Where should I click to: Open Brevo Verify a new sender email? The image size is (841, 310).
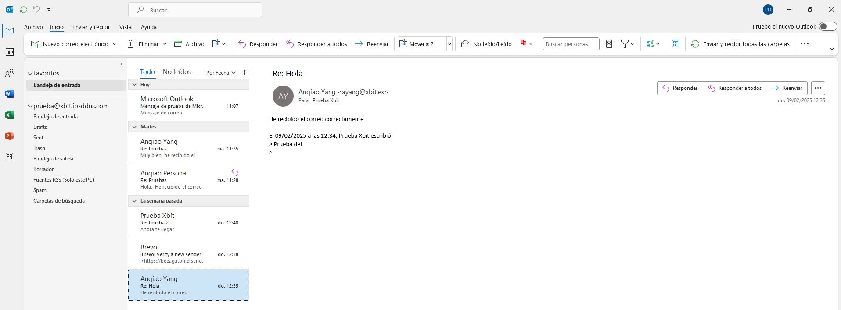(x=189, y=254)
